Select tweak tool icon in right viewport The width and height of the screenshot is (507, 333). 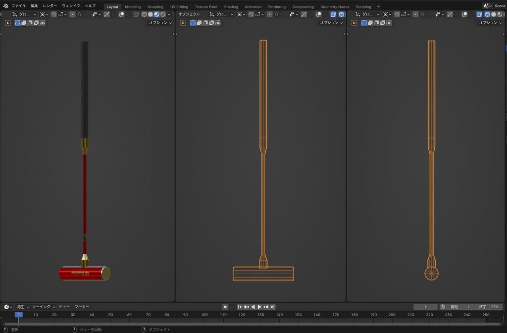[355, 23]
